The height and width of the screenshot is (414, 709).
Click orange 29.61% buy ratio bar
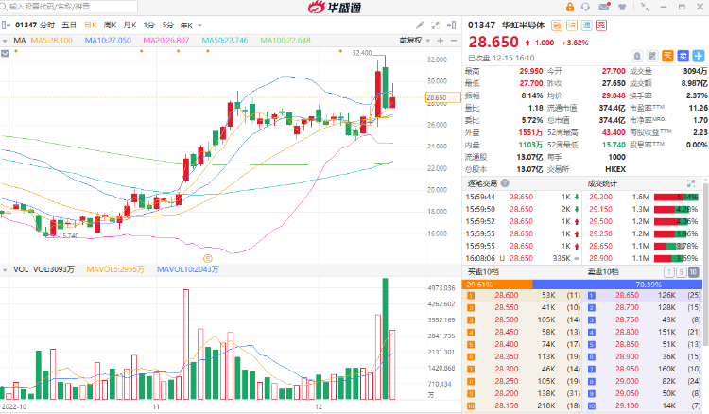[x=497, y=285]
